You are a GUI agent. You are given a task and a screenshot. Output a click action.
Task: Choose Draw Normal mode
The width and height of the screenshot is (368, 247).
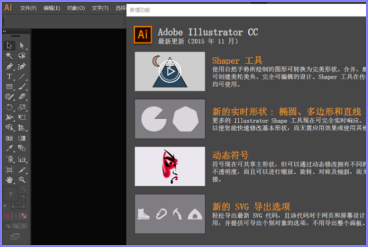pos(8,226)
